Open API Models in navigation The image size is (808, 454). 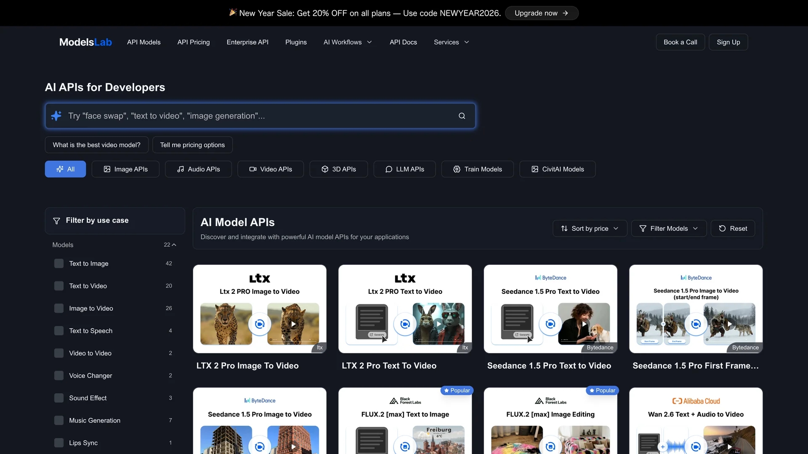coord(144,42)
